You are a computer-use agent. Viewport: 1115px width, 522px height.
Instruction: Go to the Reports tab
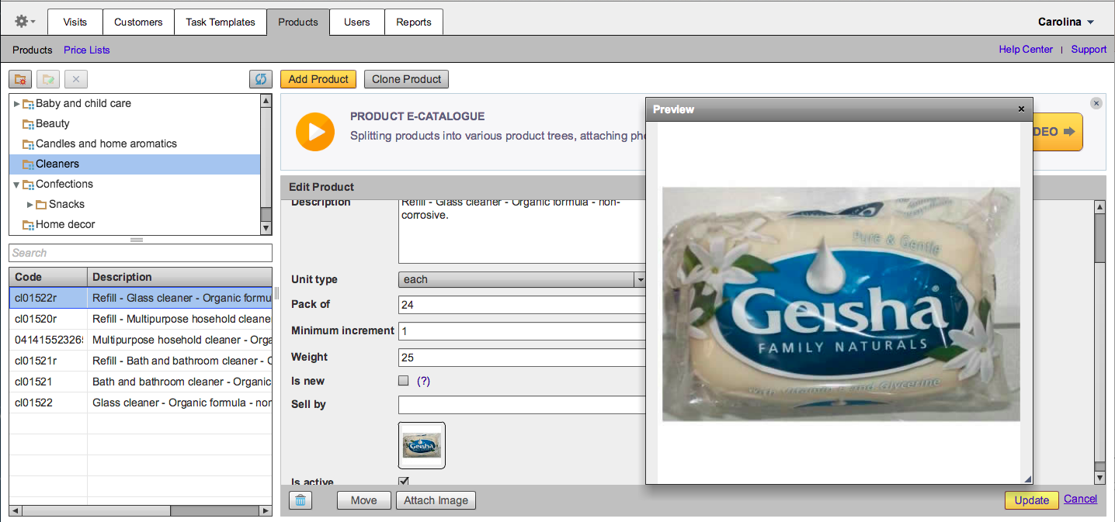414,22
